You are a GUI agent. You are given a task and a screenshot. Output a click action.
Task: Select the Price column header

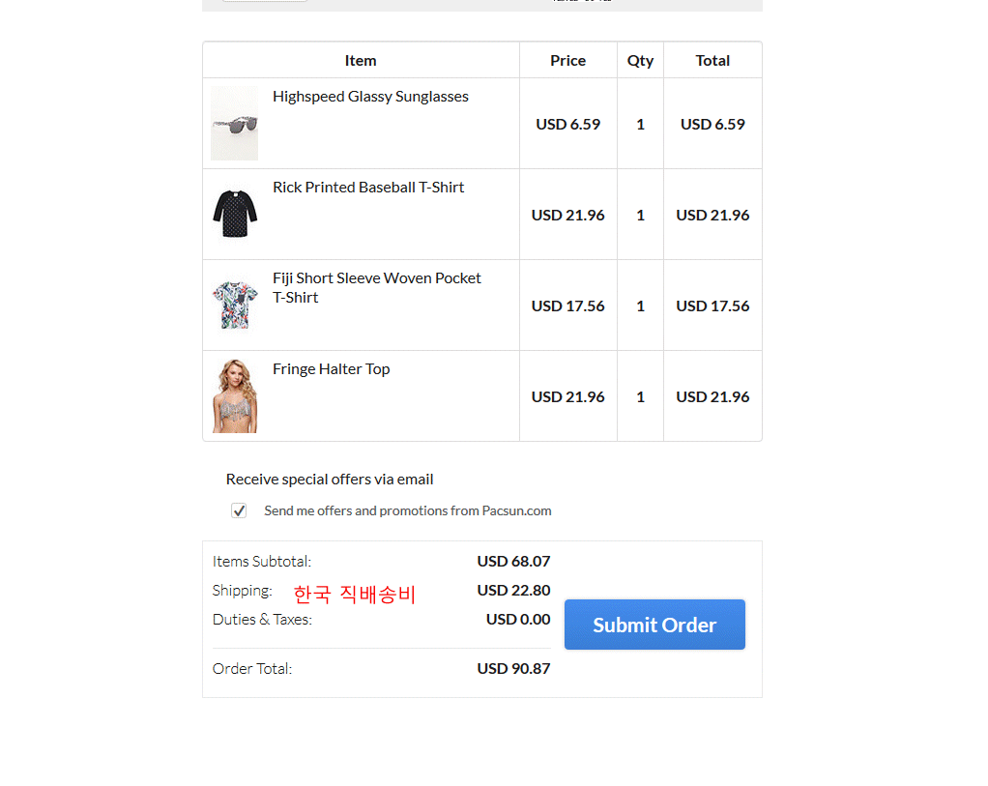[567, 60]
